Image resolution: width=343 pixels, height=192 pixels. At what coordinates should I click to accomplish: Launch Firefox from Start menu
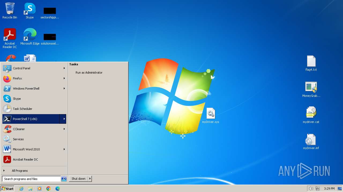(34, 78)
